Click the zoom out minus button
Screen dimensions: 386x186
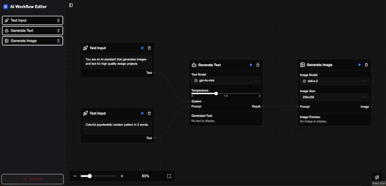(x=75, y=176)
